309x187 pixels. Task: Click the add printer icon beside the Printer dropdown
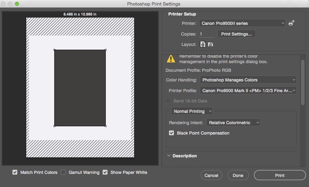(x=292, y=23)
